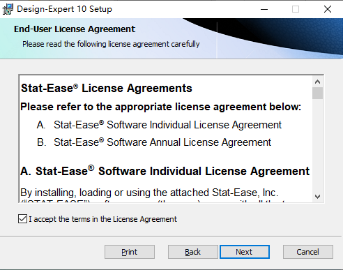
Task: Click the Next button
Action: point(245,252)
